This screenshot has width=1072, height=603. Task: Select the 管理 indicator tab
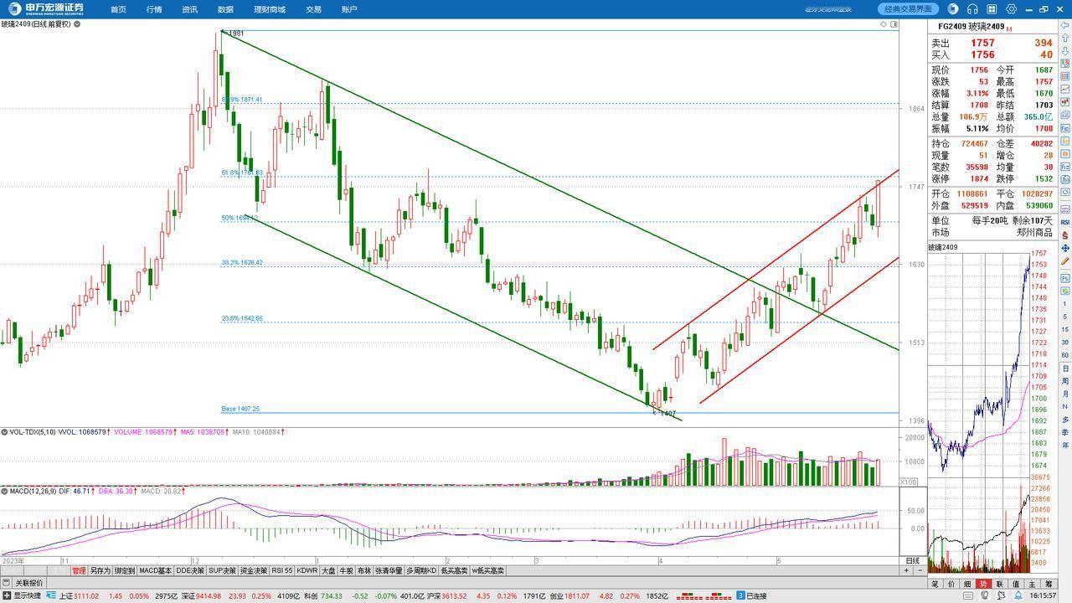79,570
